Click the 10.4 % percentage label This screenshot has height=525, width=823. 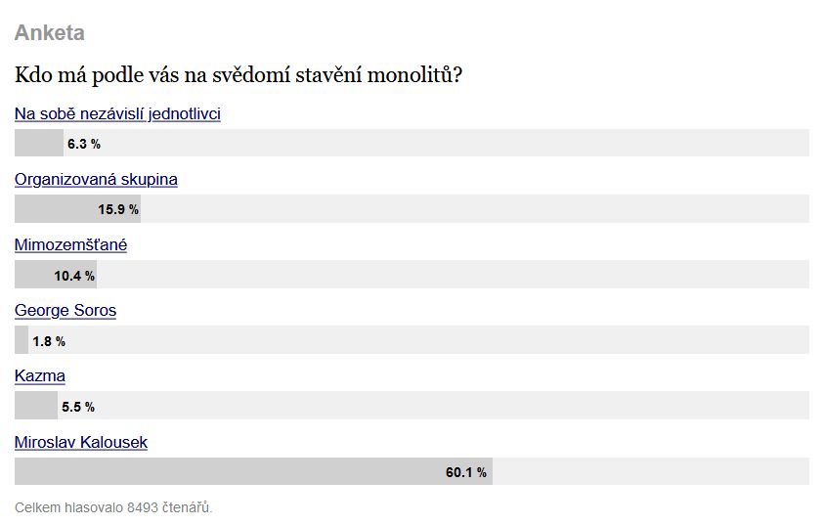tap(74, 276)
